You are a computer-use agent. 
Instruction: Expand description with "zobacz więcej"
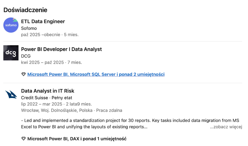click(226, 127)
